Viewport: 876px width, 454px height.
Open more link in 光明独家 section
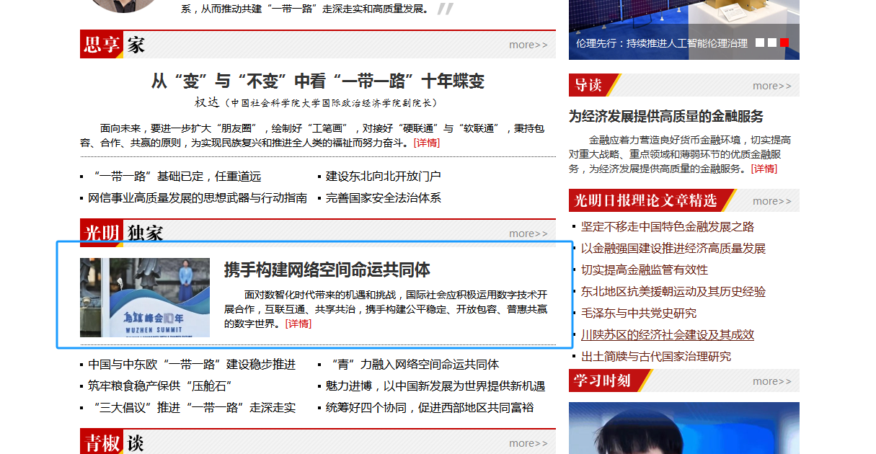[x=528, y=233]
